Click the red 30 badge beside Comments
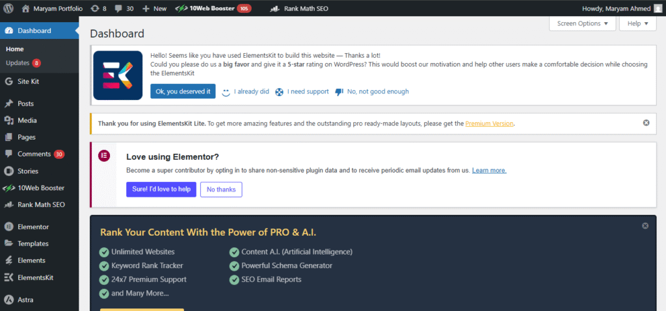This screenshot has height=311, width=666. click(59, 154)
